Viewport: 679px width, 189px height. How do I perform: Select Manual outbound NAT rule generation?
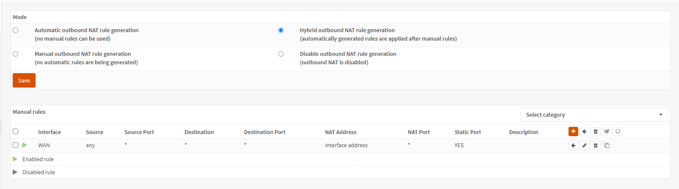pos(16,54)
